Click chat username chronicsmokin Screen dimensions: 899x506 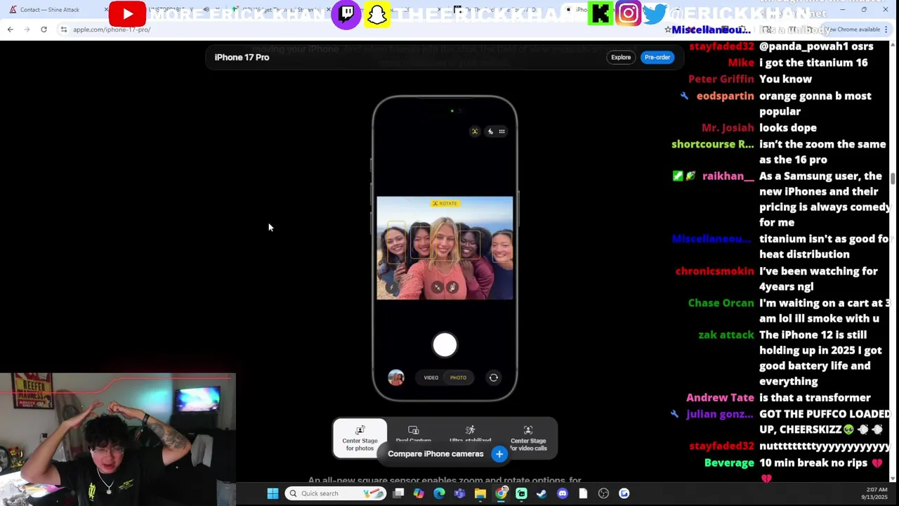[714, 271]
